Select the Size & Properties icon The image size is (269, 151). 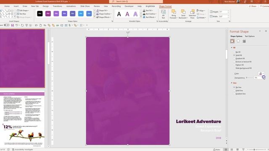pos(244,41)
